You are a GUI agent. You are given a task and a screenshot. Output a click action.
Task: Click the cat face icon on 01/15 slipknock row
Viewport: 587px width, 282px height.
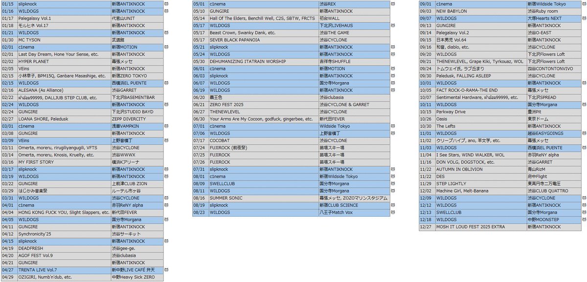pyautogui.click(x=167, y=3)
